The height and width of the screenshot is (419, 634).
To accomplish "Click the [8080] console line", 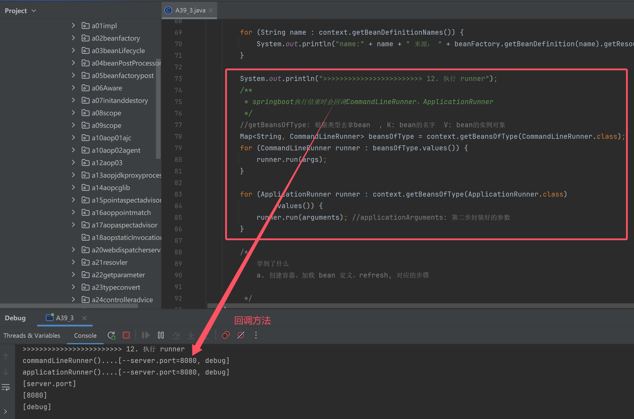I will tap(35, 395).
